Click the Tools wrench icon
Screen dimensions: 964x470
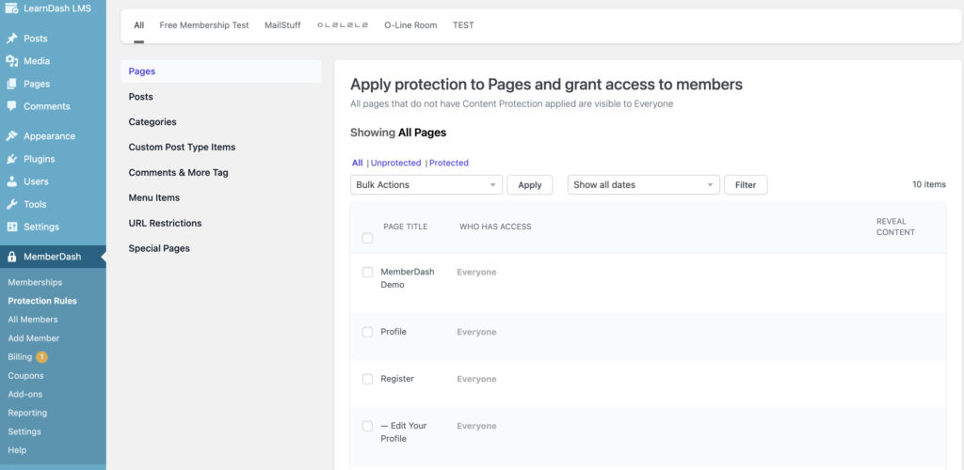[11, 204]
